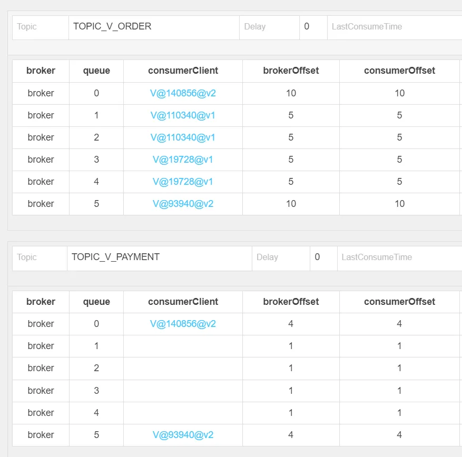
Task: Select brokerOffset value 5 for TOPIC_V_ORDER queue 3
Action: coord(291,160)
